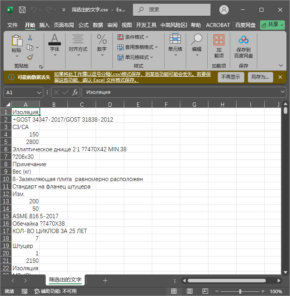Click the 粘贴 paste clipboard icon
The height and width of the screenshot is (296, 290).
(17, 40)
